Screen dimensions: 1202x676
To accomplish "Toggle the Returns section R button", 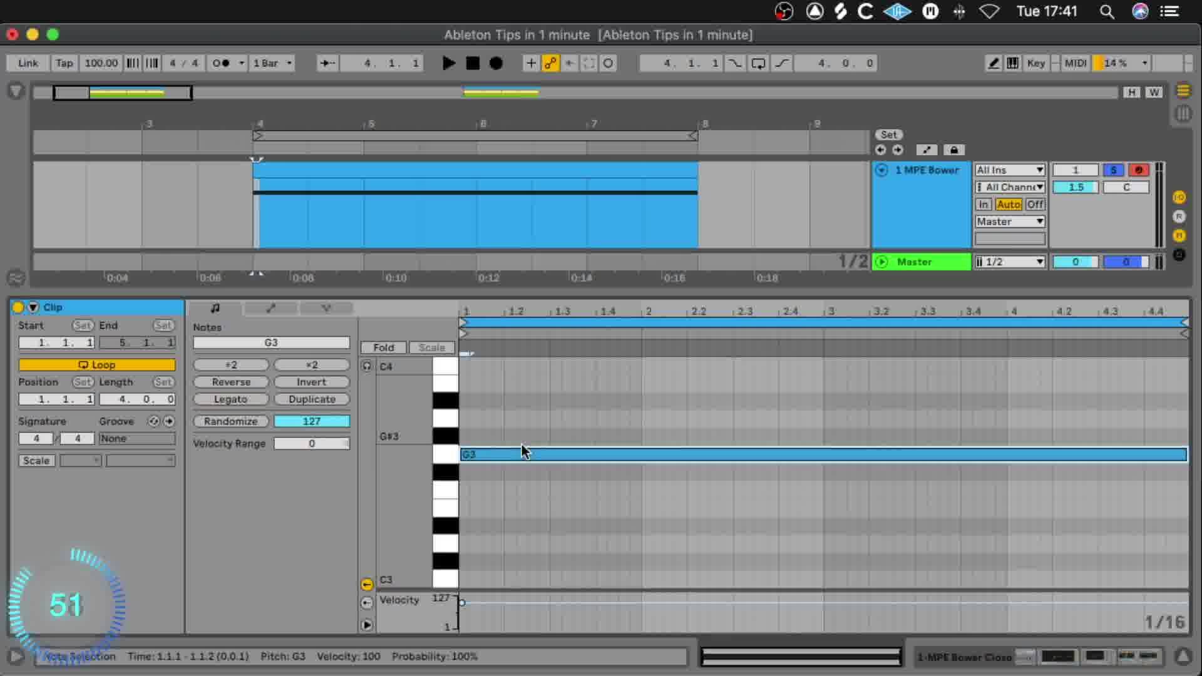I will 1179,217.
